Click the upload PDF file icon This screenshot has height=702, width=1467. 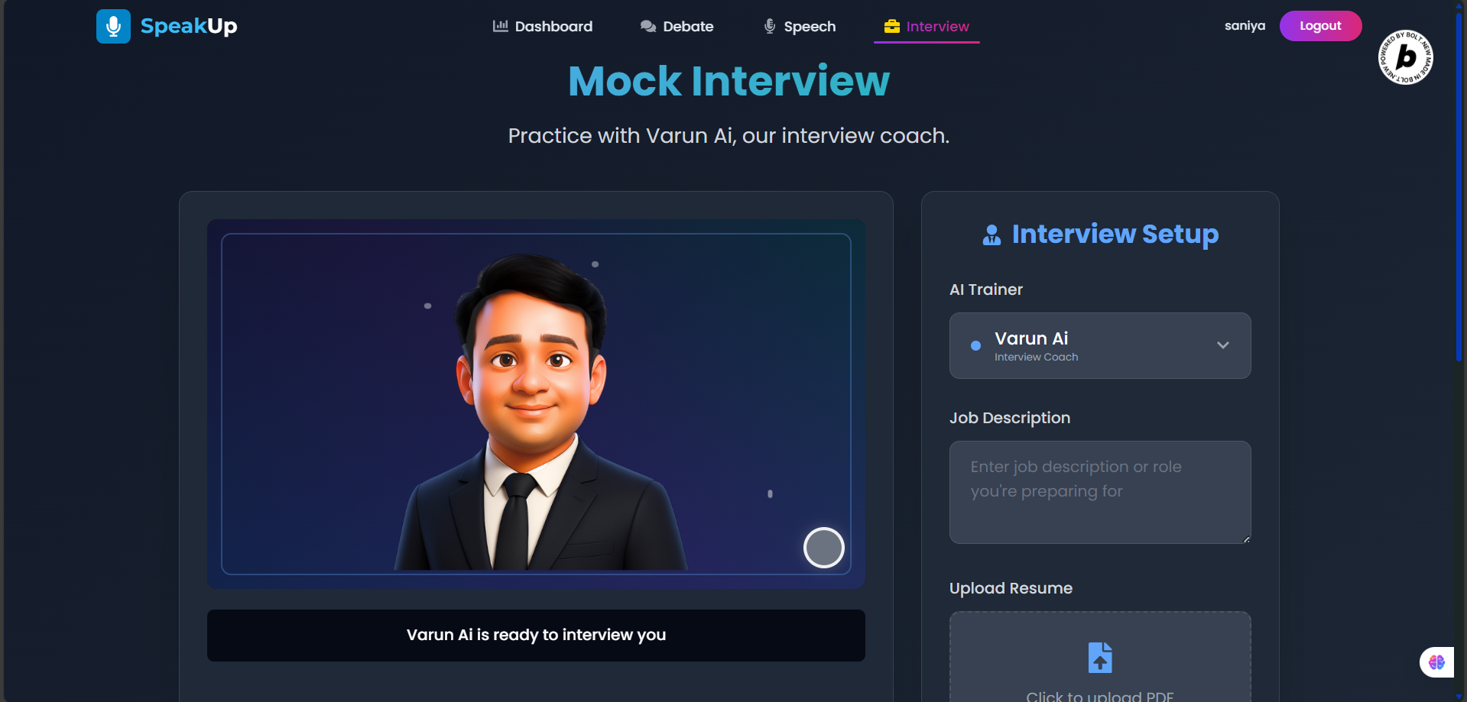(1100, 658)
